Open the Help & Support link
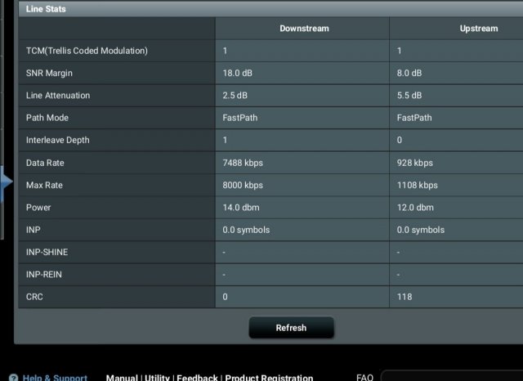The image size is (523, 381). coord(55,378)
